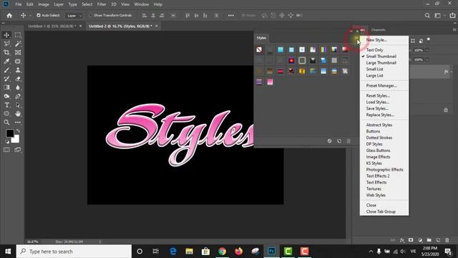Select the Rectangular Marquee tool

click(x=18, y=35)
